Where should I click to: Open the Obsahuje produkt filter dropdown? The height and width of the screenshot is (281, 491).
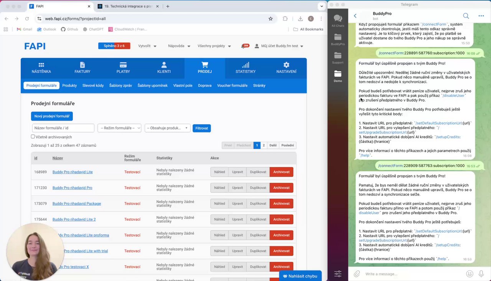[x=167, y=128]
